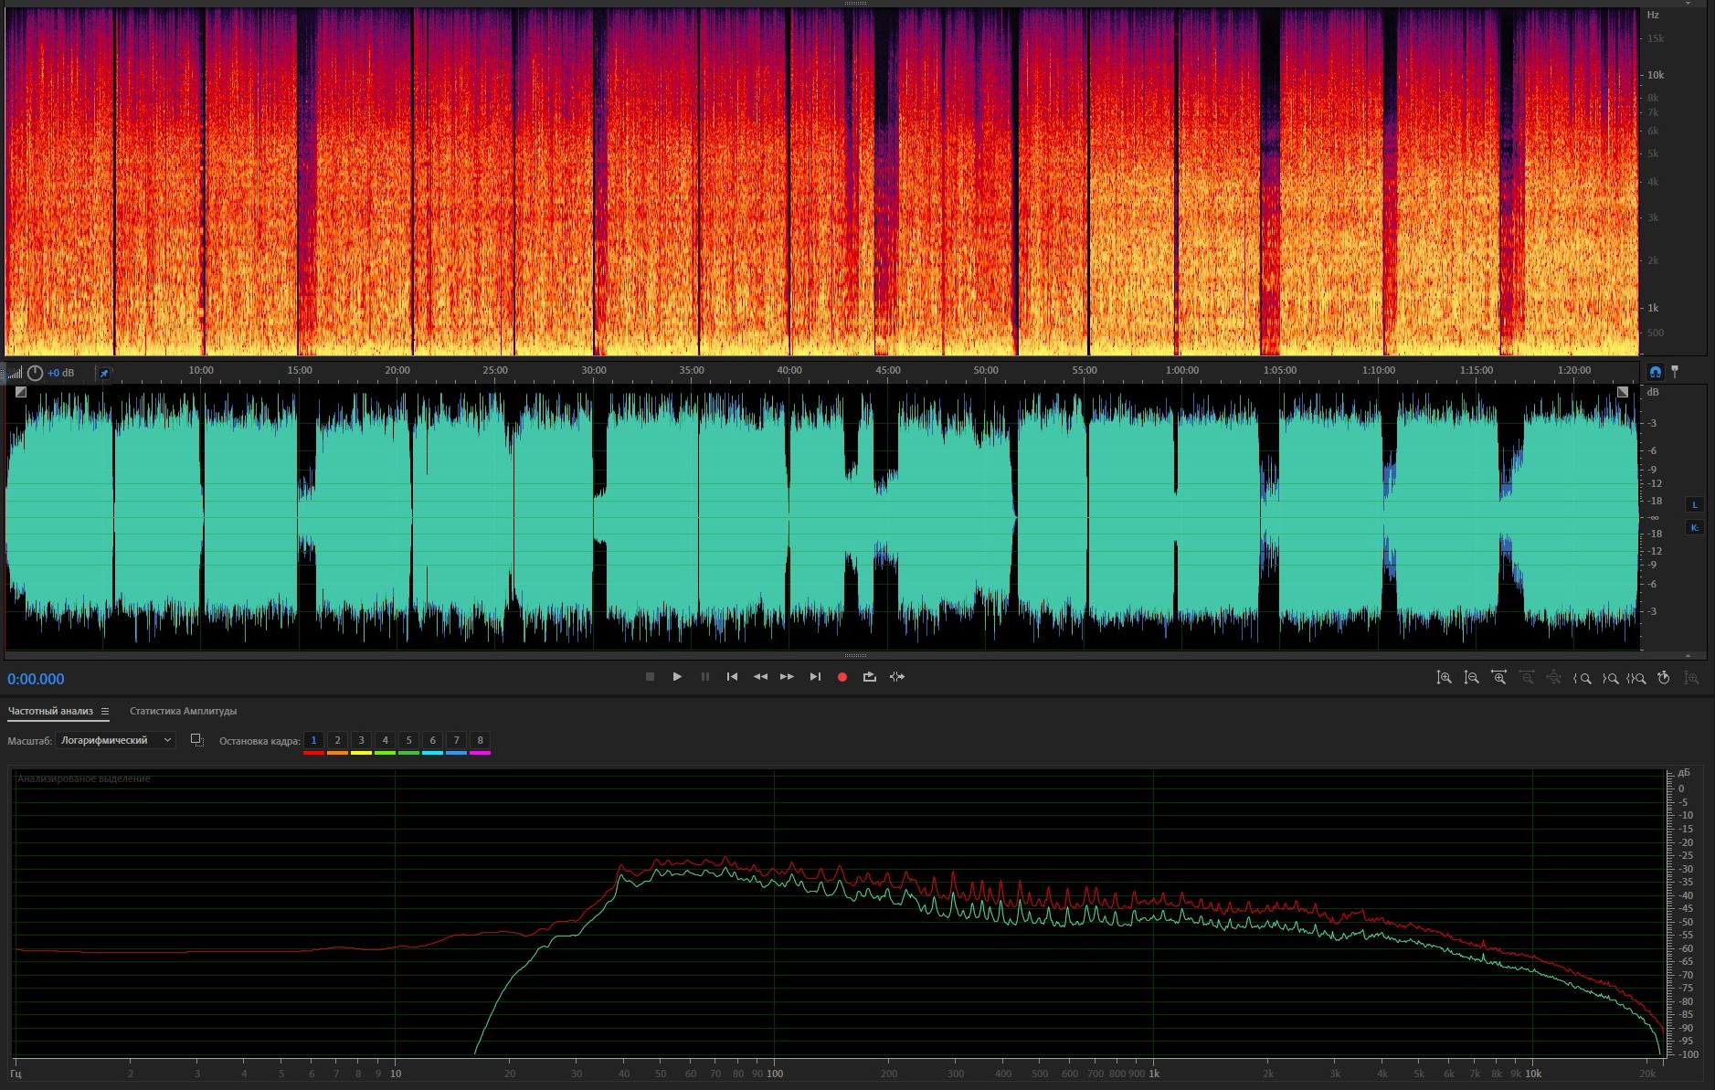The height and width of the screenshot is (1090, 1715).
Task: Click hold frame button 1
Action: (x=313, y=741)
